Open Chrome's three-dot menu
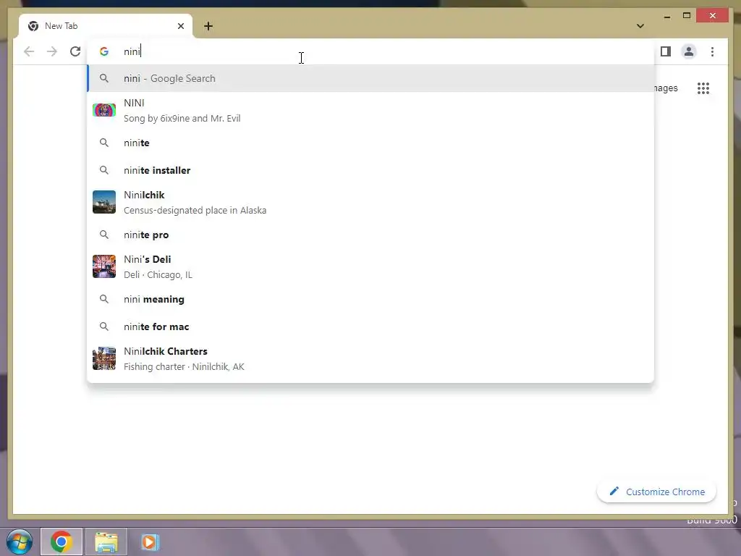 pyautogui.click(x=712, y=51)
